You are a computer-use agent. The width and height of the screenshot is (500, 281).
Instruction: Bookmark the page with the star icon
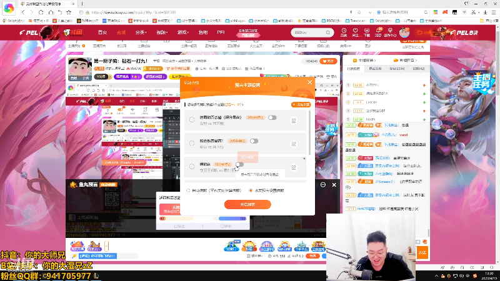(x=69, y=12)
